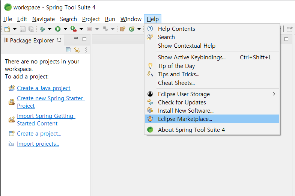295x196 pixels.
Task: Open the Debug dropdown arrow
Action: coord(50,29)
